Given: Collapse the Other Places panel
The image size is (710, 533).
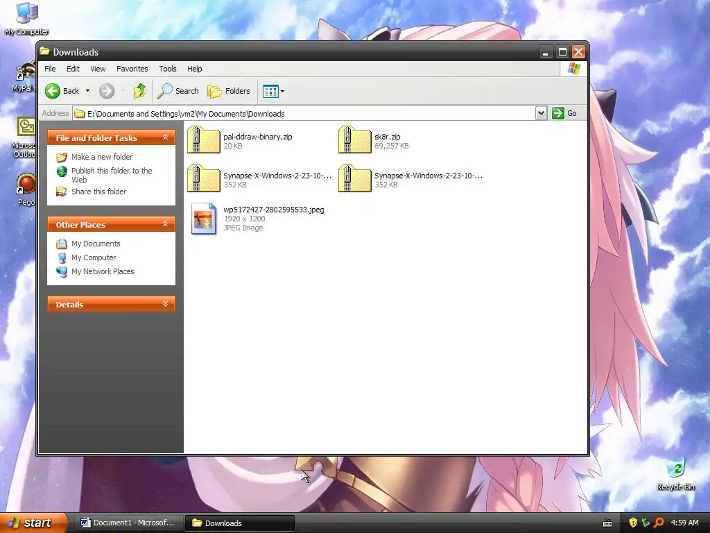Looking at the screenshot, I should [x=165, y=224].
